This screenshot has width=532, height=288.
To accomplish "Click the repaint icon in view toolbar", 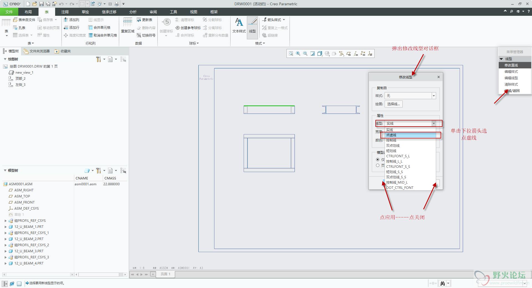I will [x=313, y=53].
